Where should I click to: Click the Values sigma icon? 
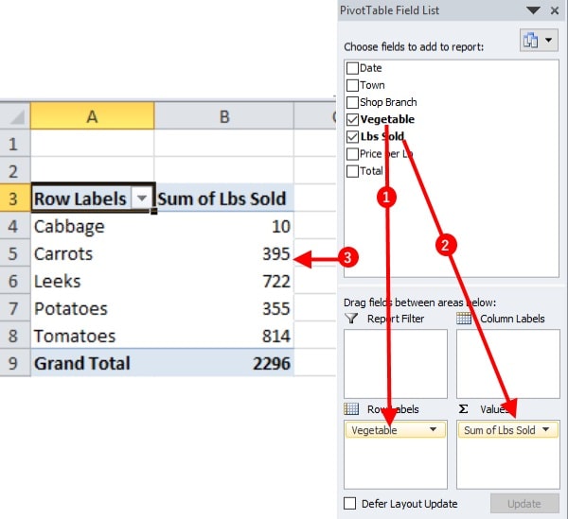pos(464,409)
